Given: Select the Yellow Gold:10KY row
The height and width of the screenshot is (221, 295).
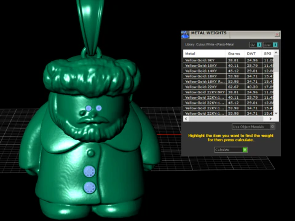Looking at the screenshot, I should 228,66.
